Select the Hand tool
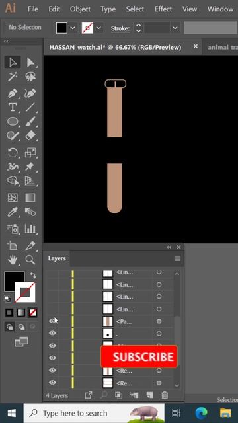The width and height of the screenshot is (238, 423). pos(13,260)
